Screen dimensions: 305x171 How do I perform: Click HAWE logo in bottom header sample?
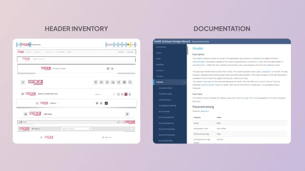pyautogui.click(x=49, y=137)
